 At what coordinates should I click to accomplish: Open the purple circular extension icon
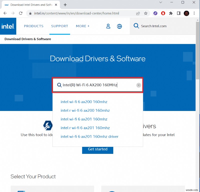pos(155,13)
